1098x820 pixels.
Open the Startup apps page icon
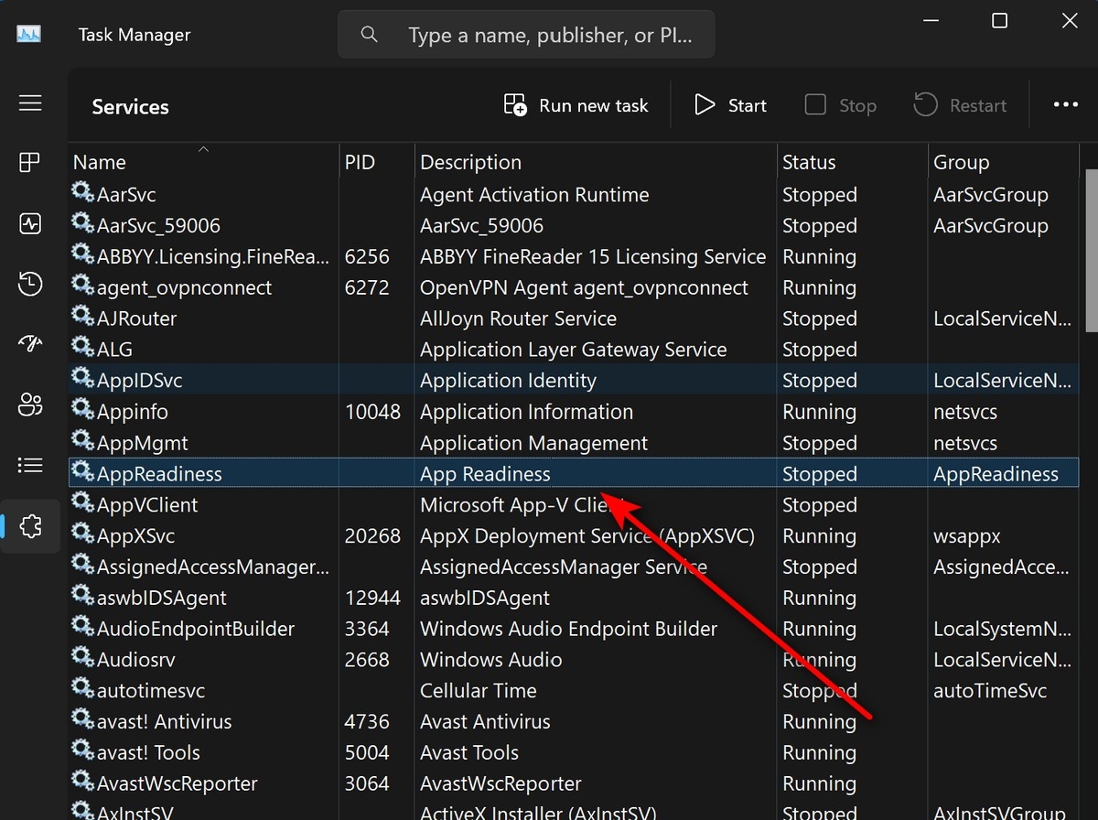coord(30,344)
